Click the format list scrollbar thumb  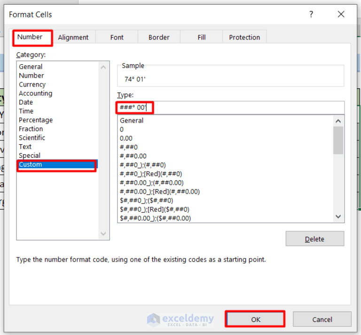click(x=338, y=140)
